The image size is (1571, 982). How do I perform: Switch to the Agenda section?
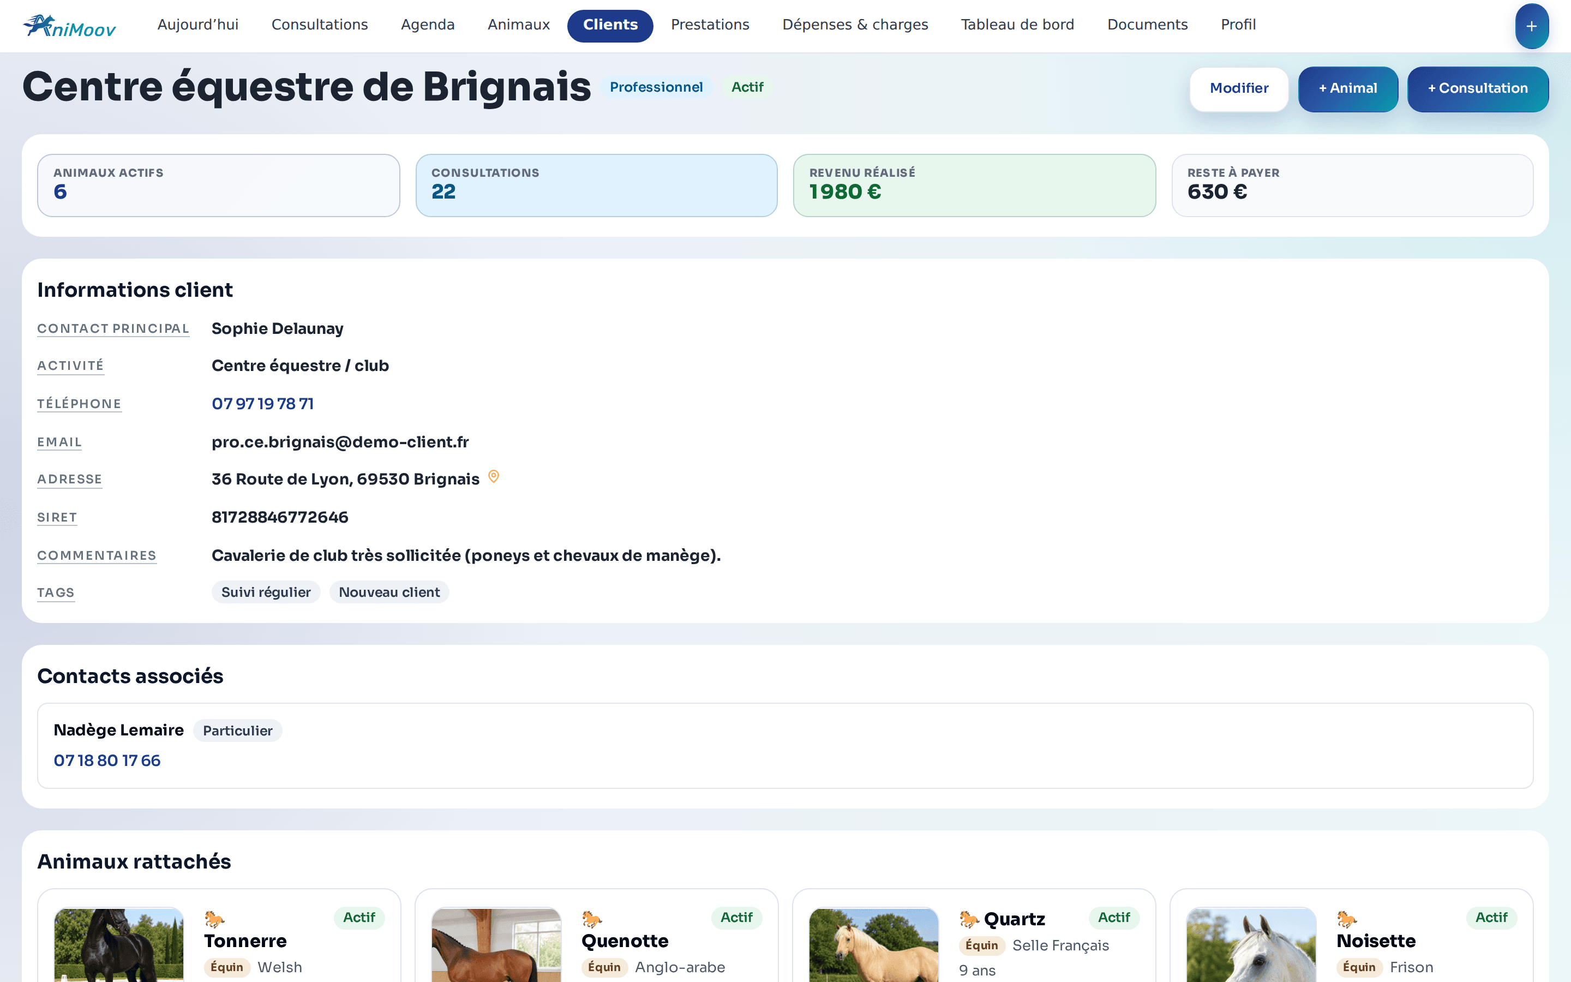point(428,25)
